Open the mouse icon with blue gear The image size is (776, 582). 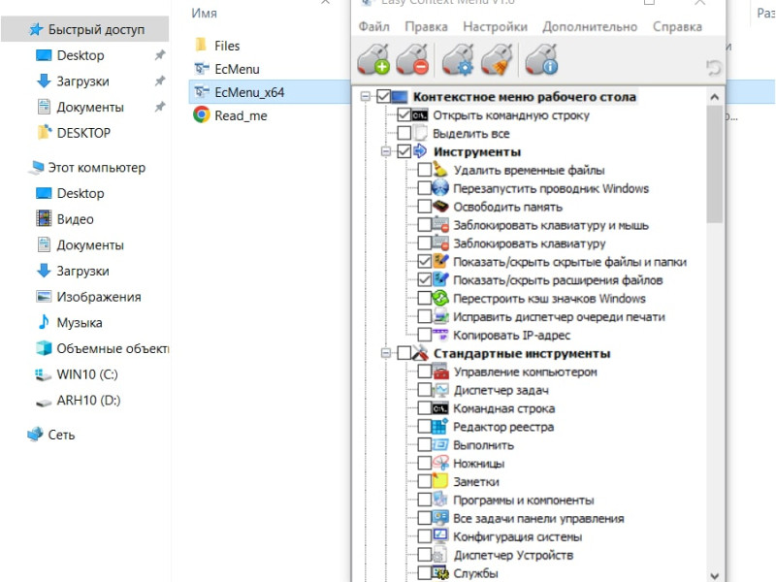(458, 59)
